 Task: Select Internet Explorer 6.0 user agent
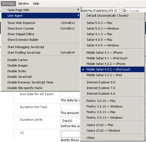[x=112, y=94]
